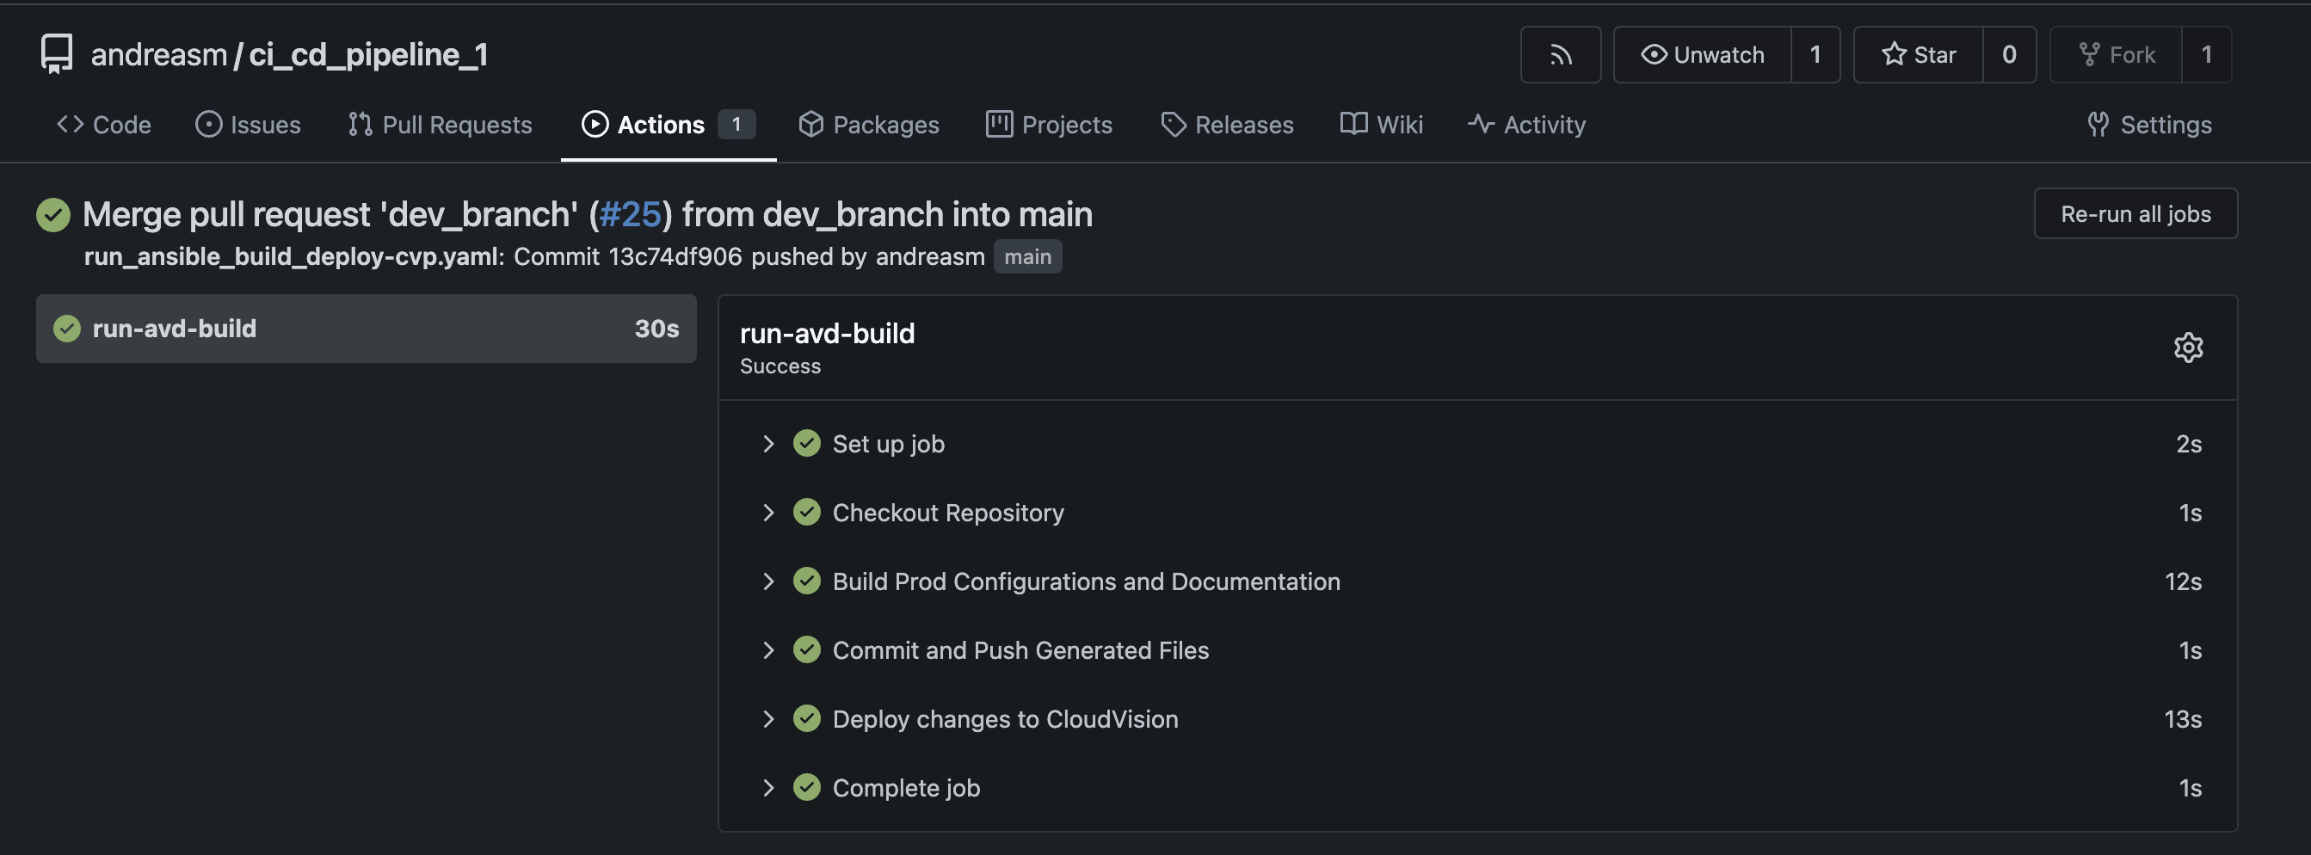Click the Actions badge showing 1
2311x855 pixels.
coord(736,124)
